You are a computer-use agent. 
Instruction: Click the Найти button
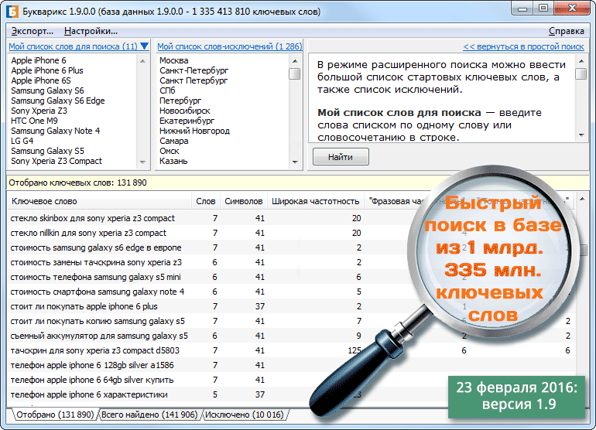(341, 157)
